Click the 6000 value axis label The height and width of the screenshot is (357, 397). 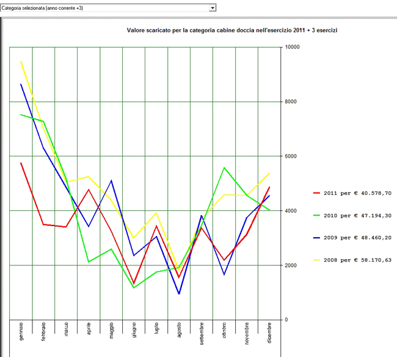291,156
